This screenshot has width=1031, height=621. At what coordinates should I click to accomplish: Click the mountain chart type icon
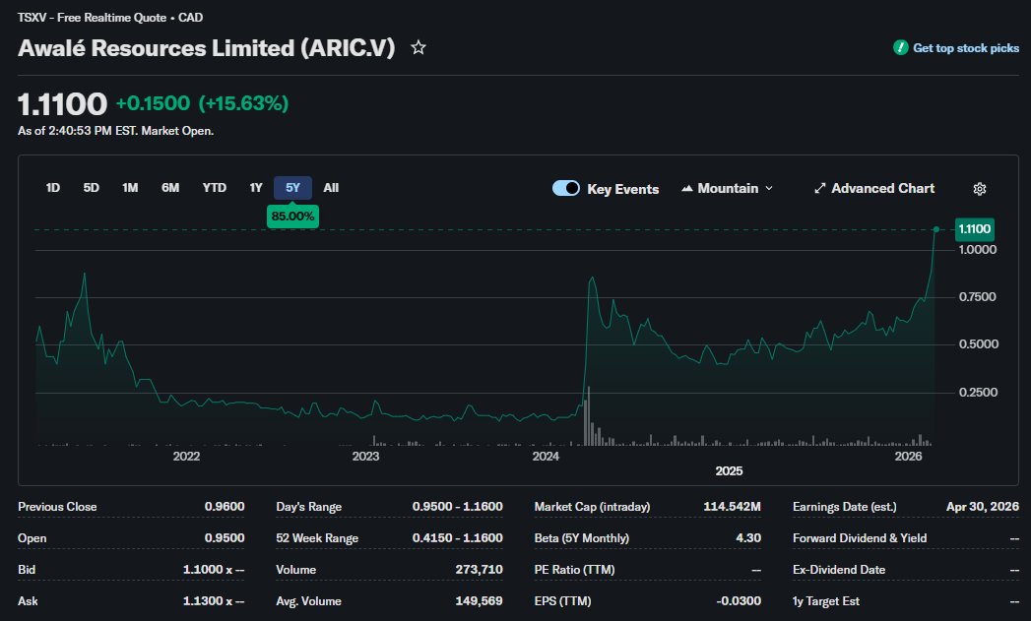tap(687, 189)
